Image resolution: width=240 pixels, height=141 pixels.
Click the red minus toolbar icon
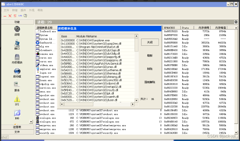(x=5, y=16)
